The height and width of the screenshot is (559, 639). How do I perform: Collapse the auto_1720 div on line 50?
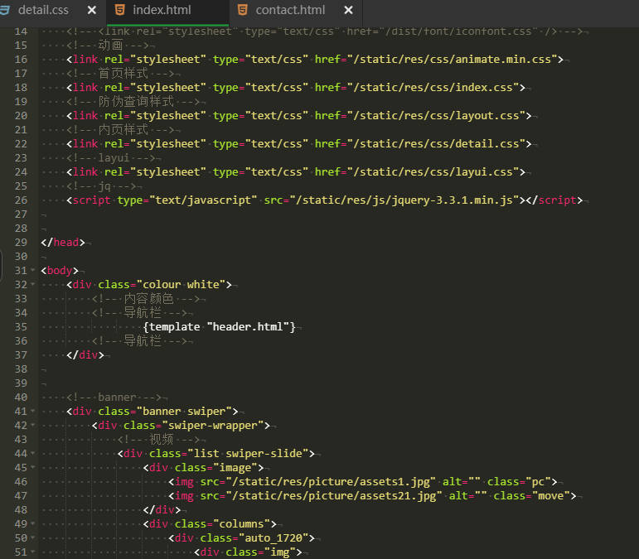[33, 537]
